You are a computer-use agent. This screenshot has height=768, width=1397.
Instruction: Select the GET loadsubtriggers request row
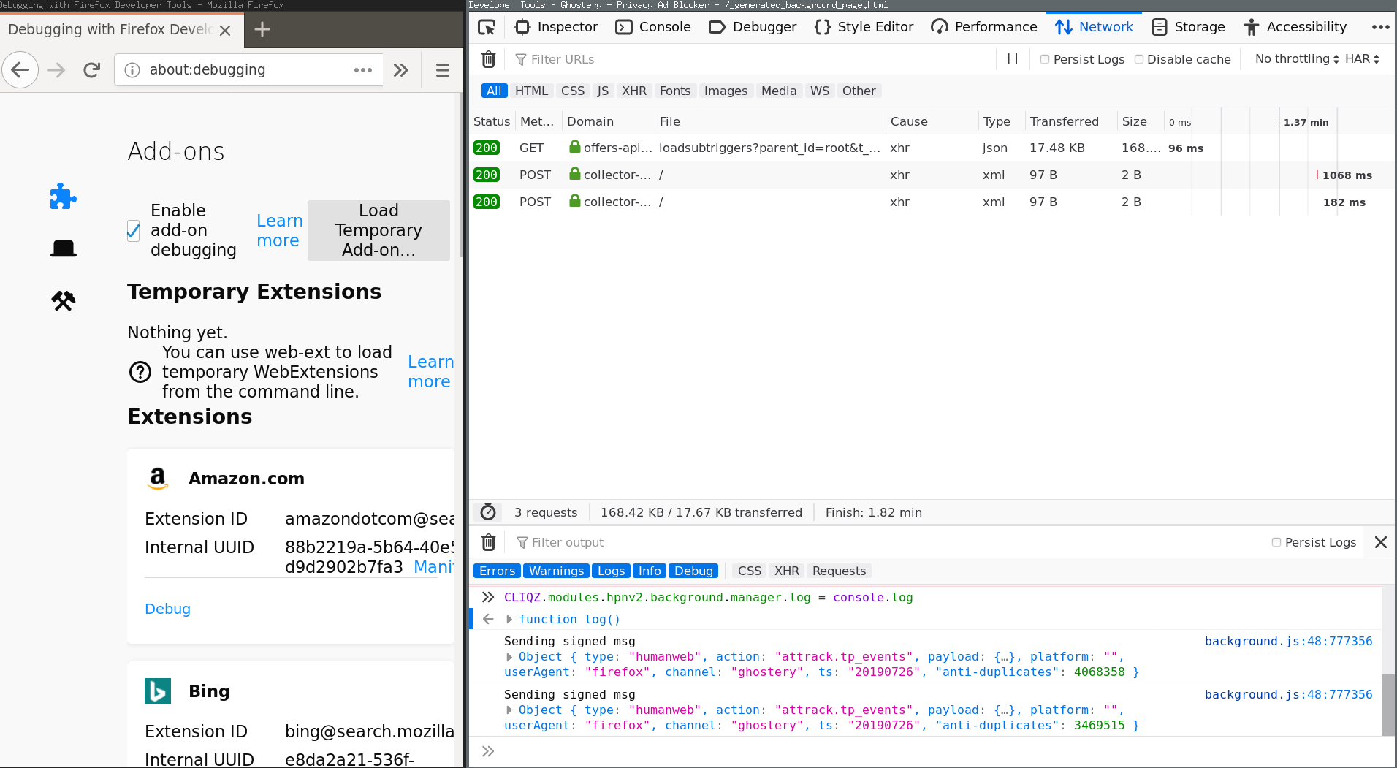tap(932, 148)
